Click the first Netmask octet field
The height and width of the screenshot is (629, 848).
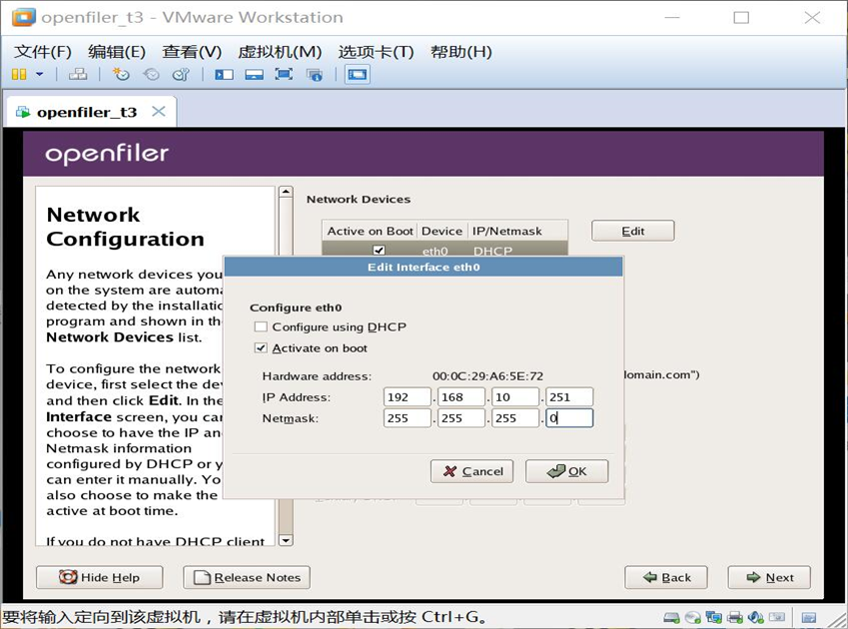click(408, 418)
